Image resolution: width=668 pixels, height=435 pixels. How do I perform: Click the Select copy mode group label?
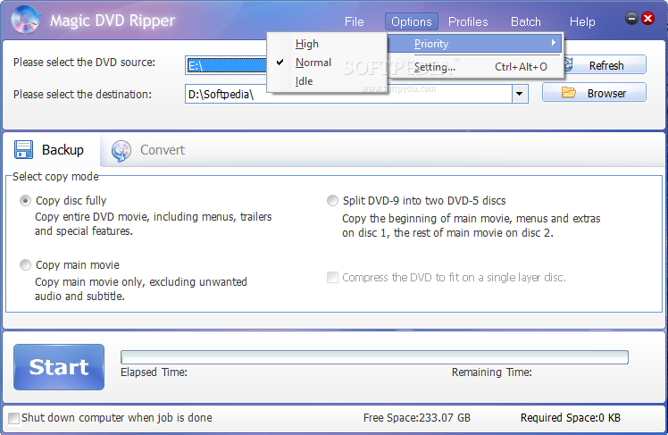(55, 177)
